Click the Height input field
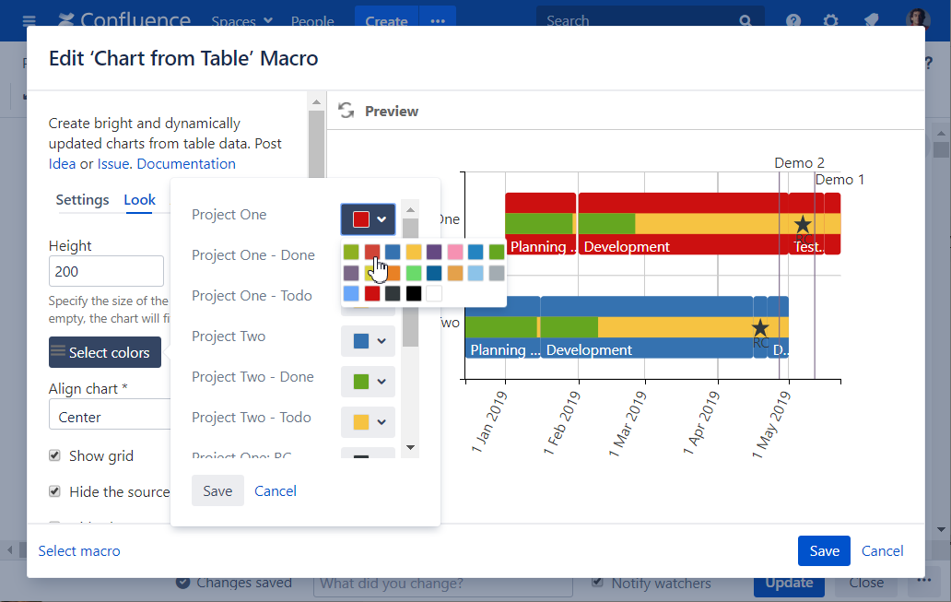The height and width of the screenshot is (602, 951). click(106, 272)
